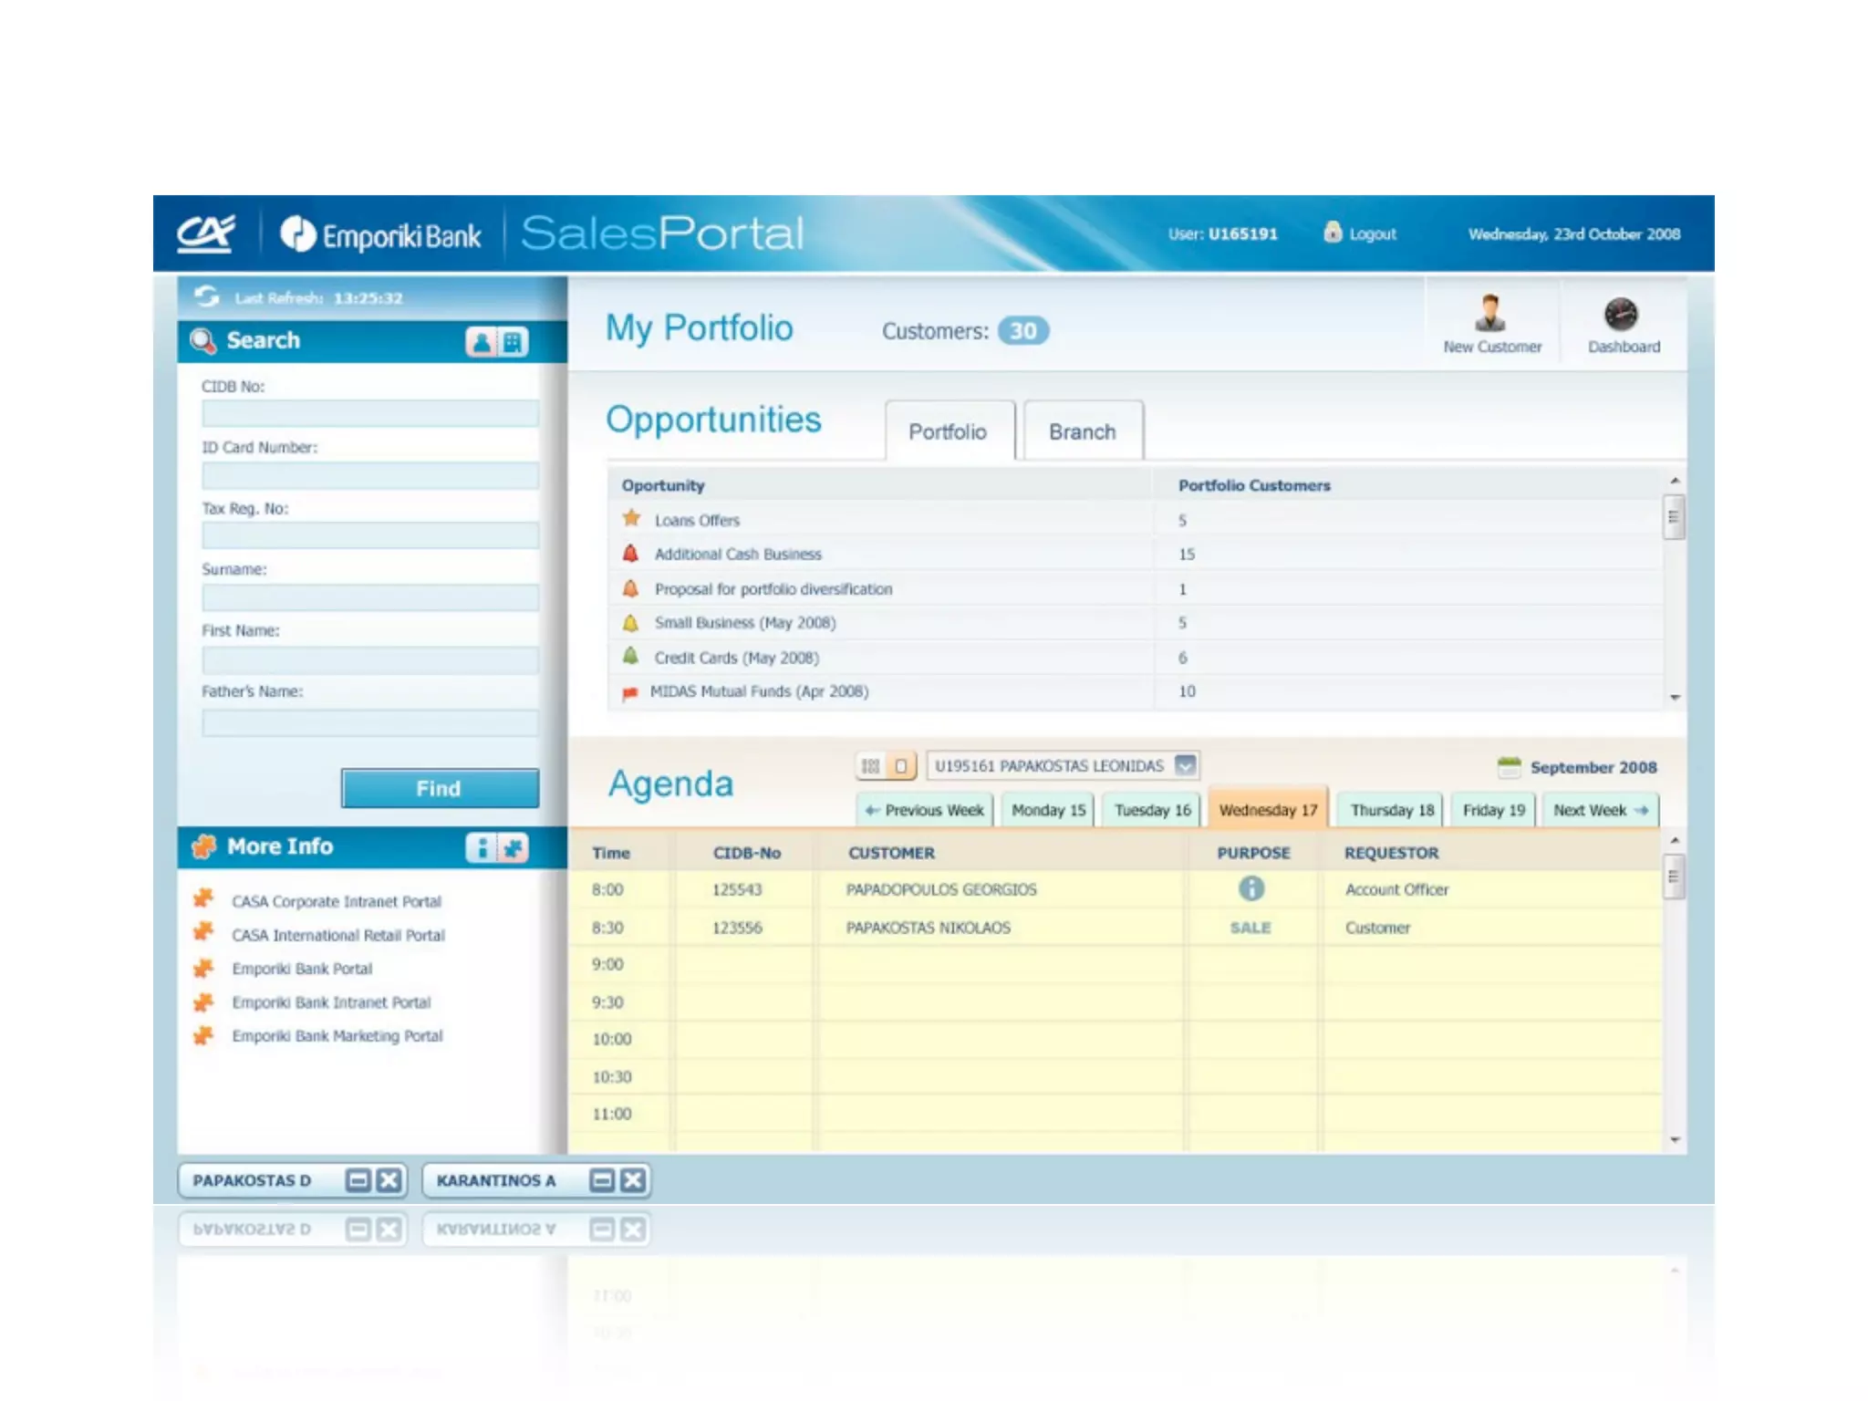Screen dimensions: 1868x1401
Task: Click into the Surname input field
Action: 369,597
